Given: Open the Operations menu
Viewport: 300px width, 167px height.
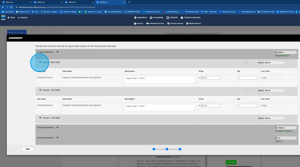Looking at the screenshot, I should click(140, 18).
